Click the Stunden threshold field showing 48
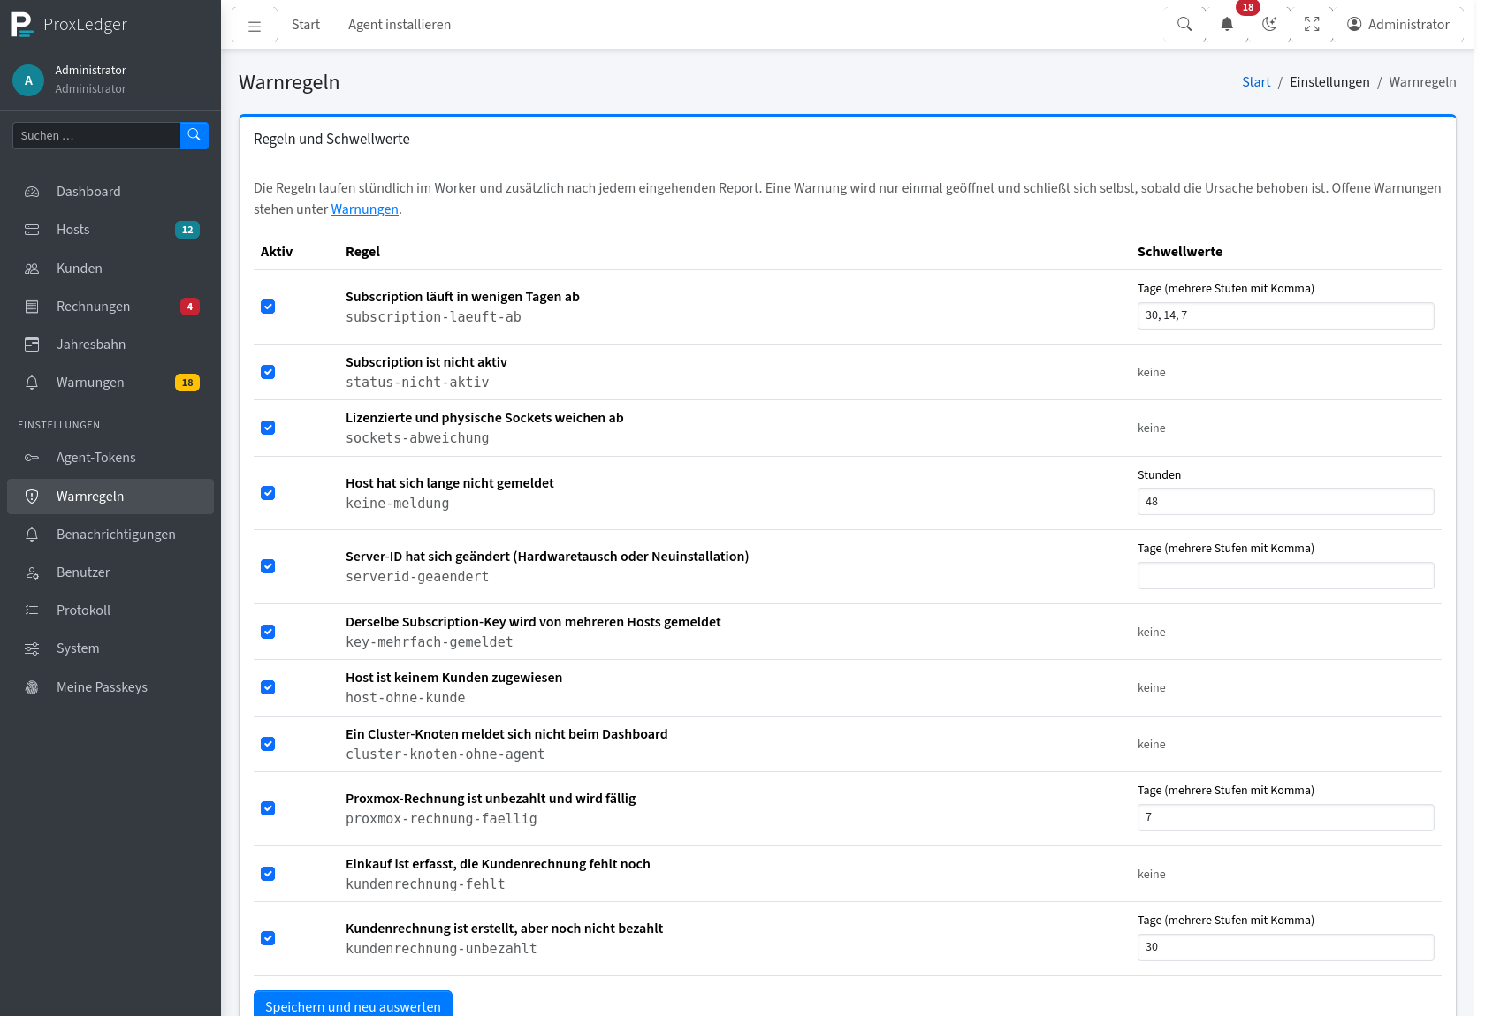Viewport: 1485px width, 1016px height. pos(1285,502)
